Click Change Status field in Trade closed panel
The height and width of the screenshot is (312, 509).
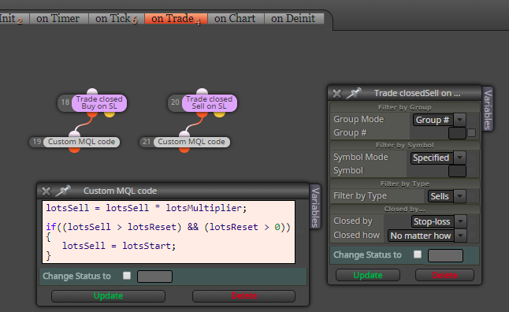[445, 255]
